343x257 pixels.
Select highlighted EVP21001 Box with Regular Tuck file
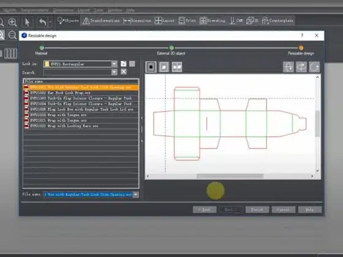(81, 87)
